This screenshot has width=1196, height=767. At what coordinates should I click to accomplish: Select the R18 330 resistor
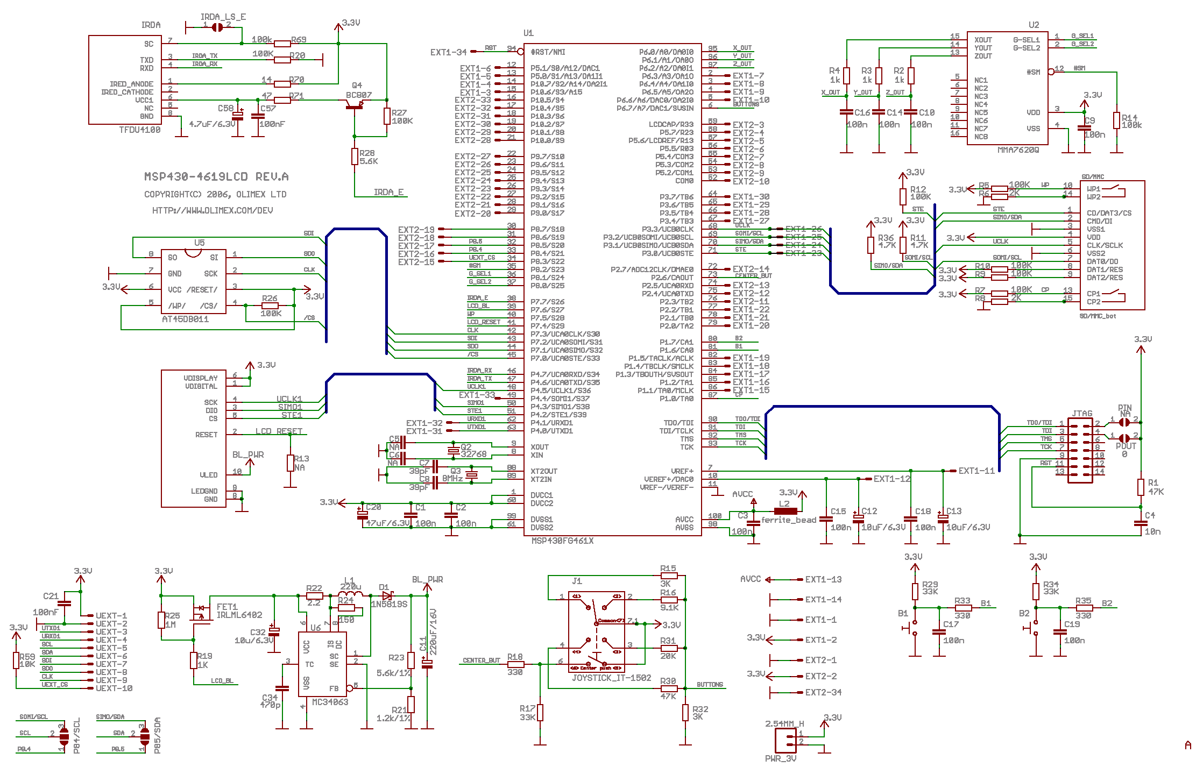pyautogui.click(x=516, y=664)
